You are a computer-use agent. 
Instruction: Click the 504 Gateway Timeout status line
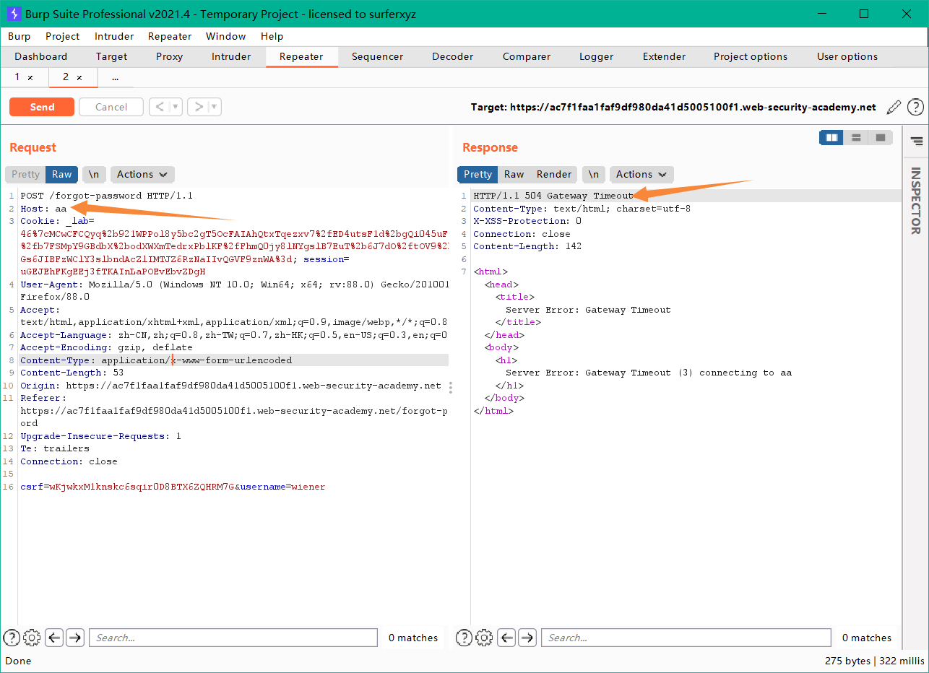click(x=554, y=196)
